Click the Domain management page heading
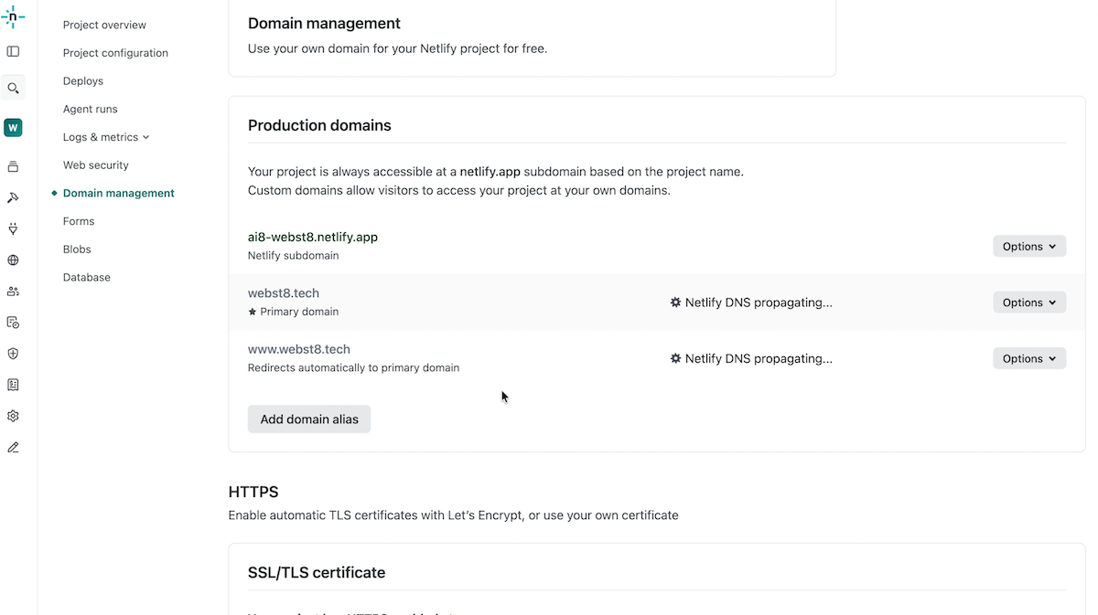The image size is (1098, 615). (x=324, y=23)
